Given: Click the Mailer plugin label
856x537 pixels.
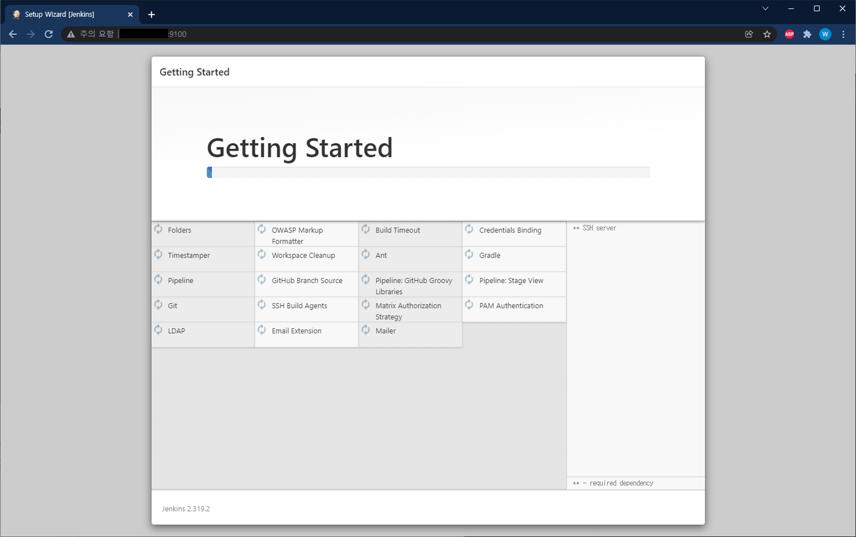Looking at the screenshot, I should point(386,331).
